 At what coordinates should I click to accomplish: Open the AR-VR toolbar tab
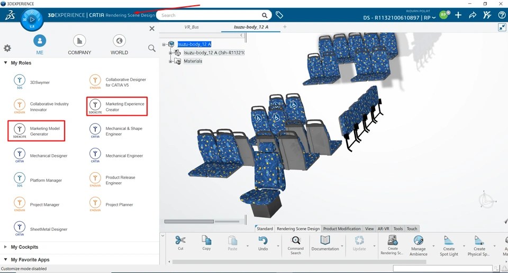coord(383,229)
